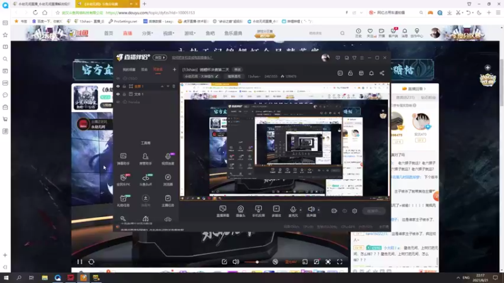Switch to the first browser tab

[x=42, y=4]
